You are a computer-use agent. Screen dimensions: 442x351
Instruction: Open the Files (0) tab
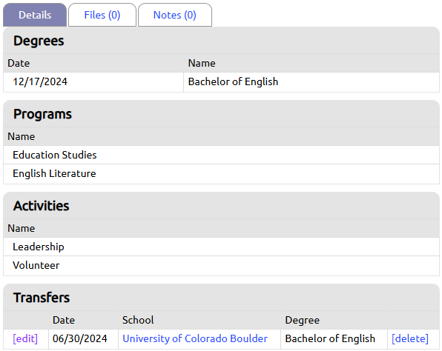(x=102, y=15)
